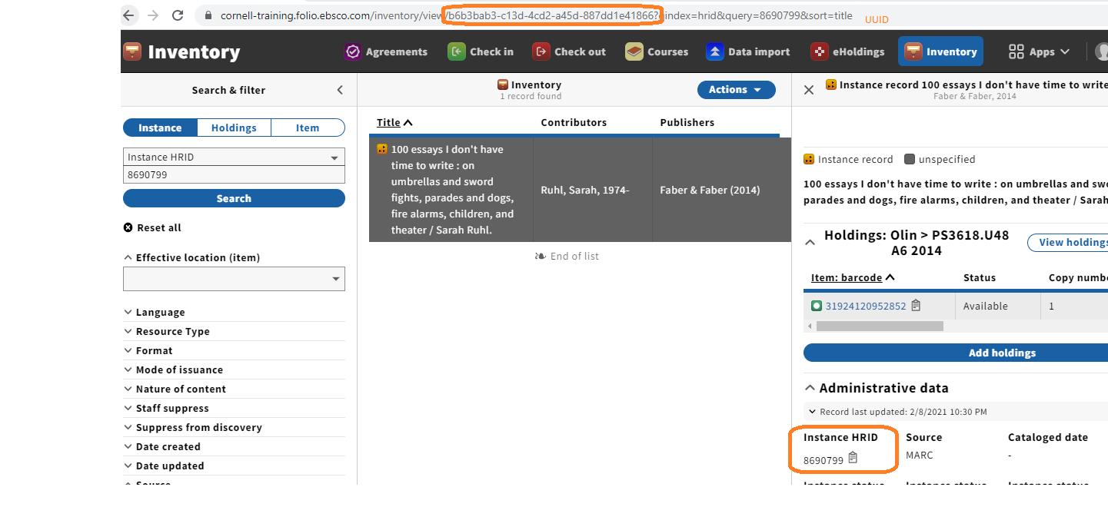The width and height of the screenshot is (1108, 507).
Task: Click the Ruhl, Sarah, 1974- contributor cell
Action: (584, 190)
